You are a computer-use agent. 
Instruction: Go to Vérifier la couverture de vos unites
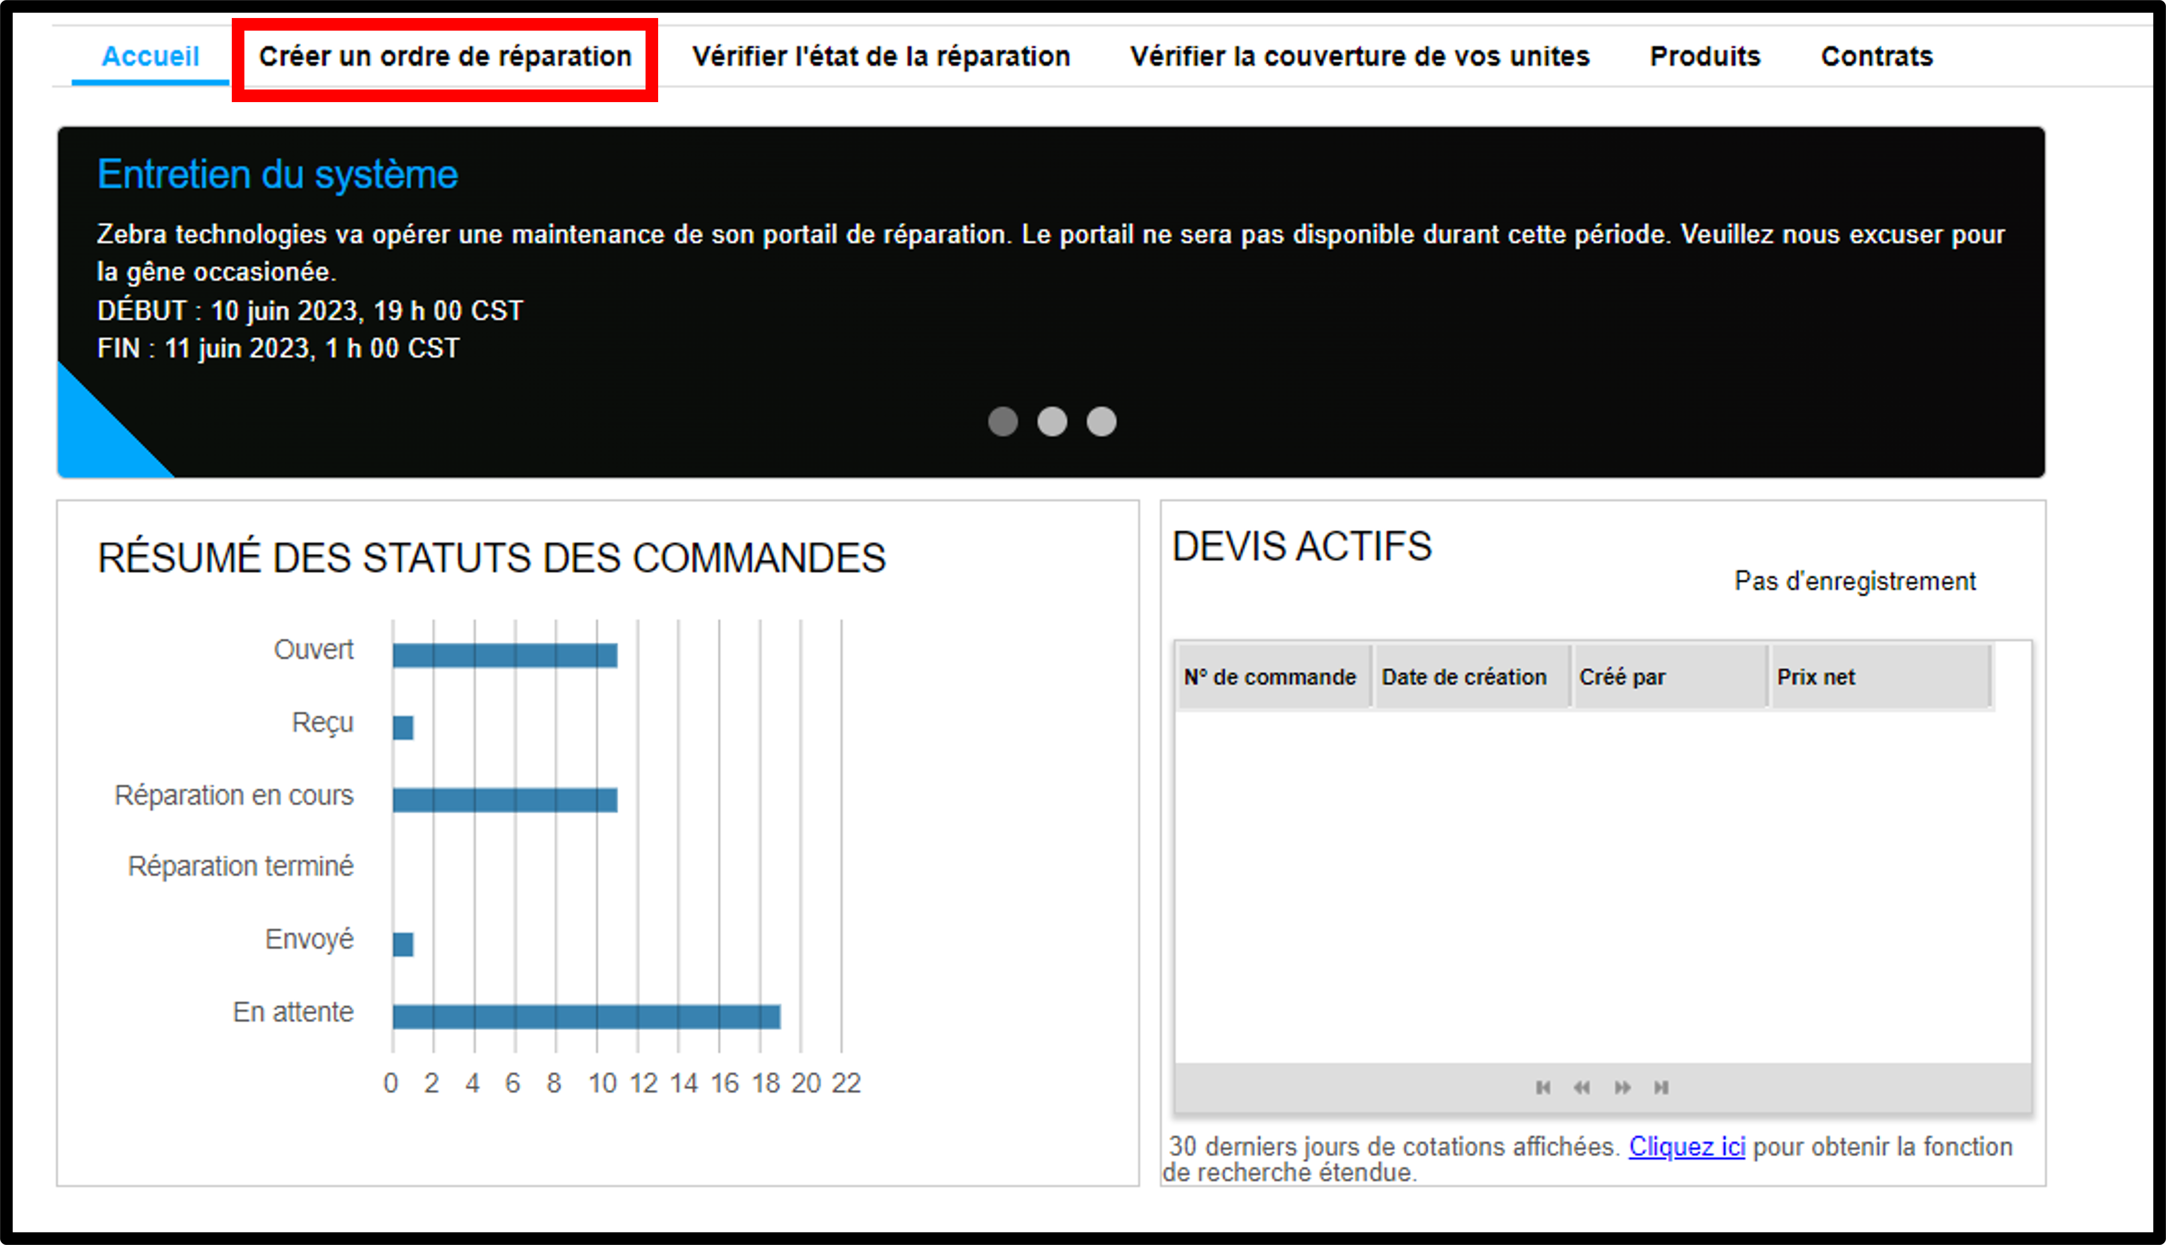(x=1360, y=56)
